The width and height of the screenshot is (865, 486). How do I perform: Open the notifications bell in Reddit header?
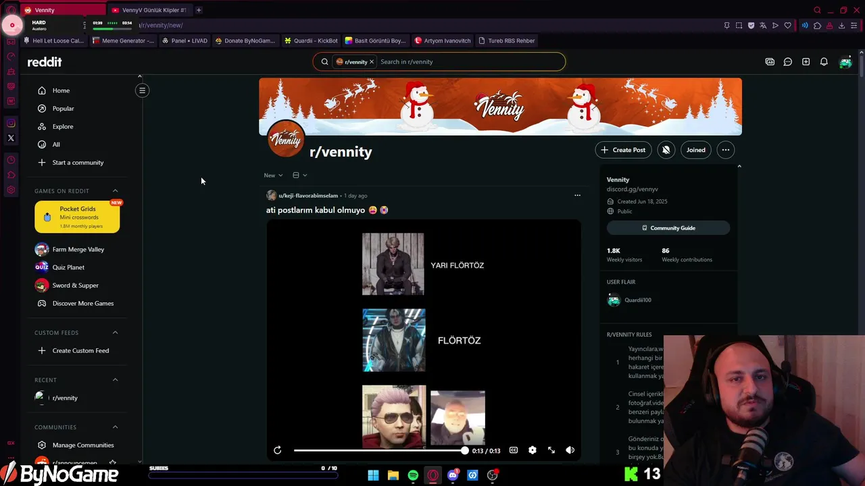click(x=824, y=62)
